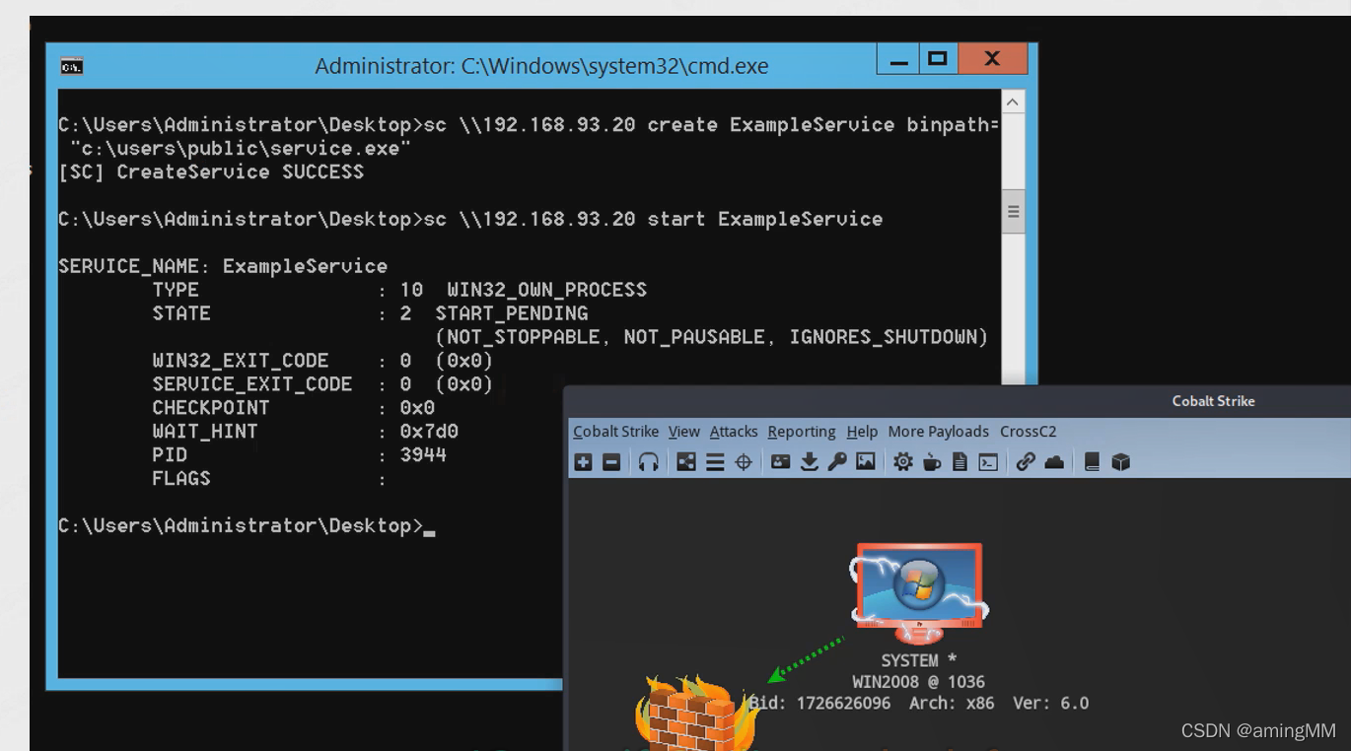Click the coffee cup Java applet icon

pos(931,462)
